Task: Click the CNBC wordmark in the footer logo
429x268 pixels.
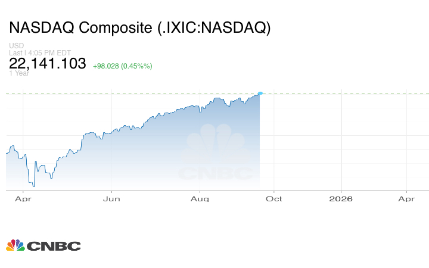Action: [x=54, y=246]
